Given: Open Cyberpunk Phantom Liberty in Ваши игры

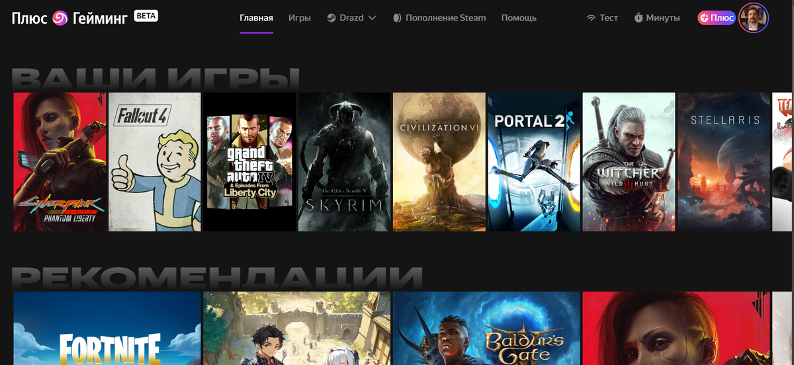Looking at the screenshot, I should [60, 162].
